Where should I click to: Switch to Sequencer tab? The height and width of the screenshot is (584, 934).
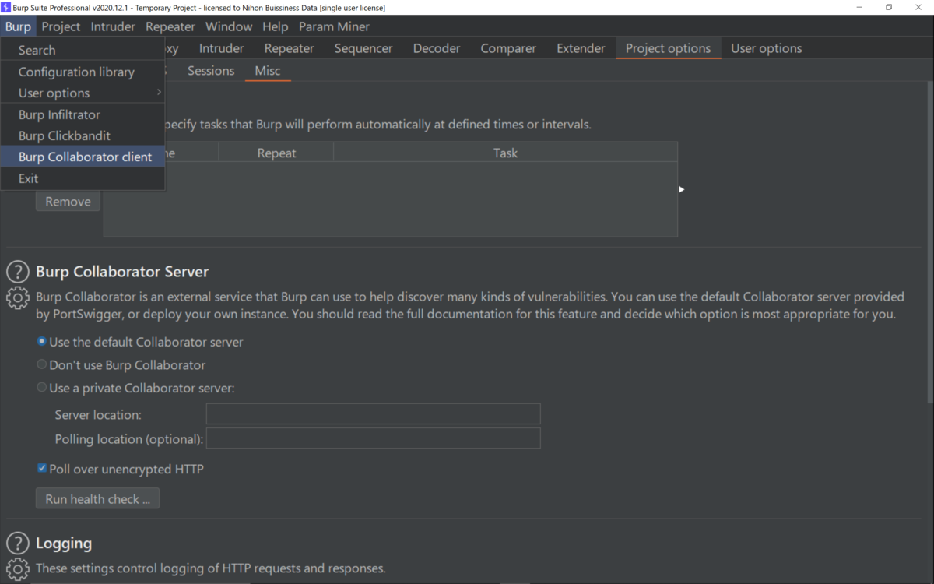pyautogui.click(x=363, y=48)
